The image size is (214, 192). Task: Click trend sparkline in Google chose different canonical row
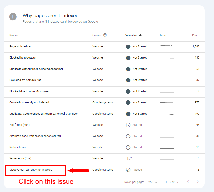166,115
